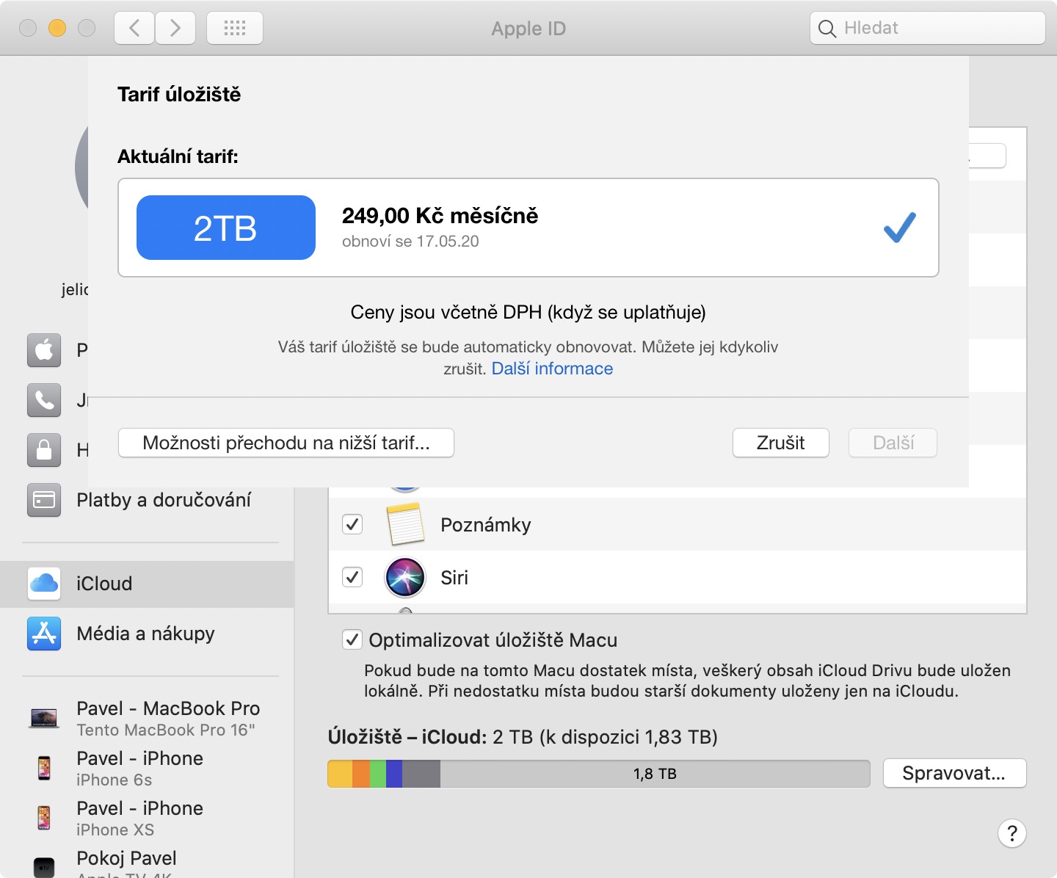Click the iCloud cloud icon in sidebar
This screenshot has height=878, width=1057.
[x=44, y=584]
